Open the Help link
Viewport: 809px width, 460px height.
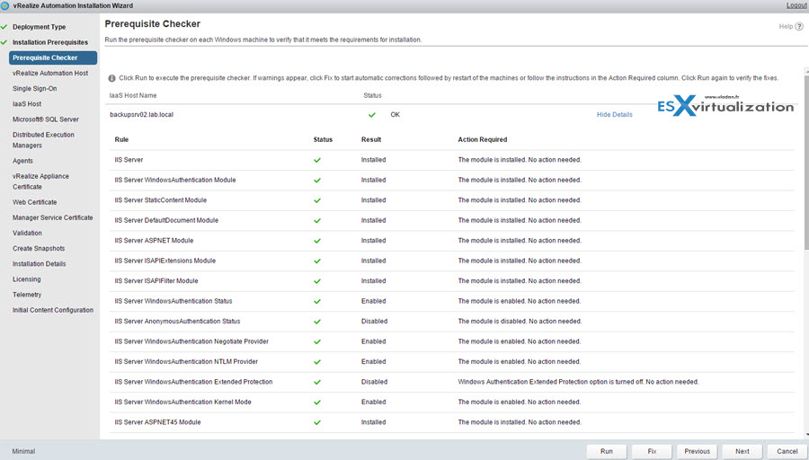tap(786, 26)
